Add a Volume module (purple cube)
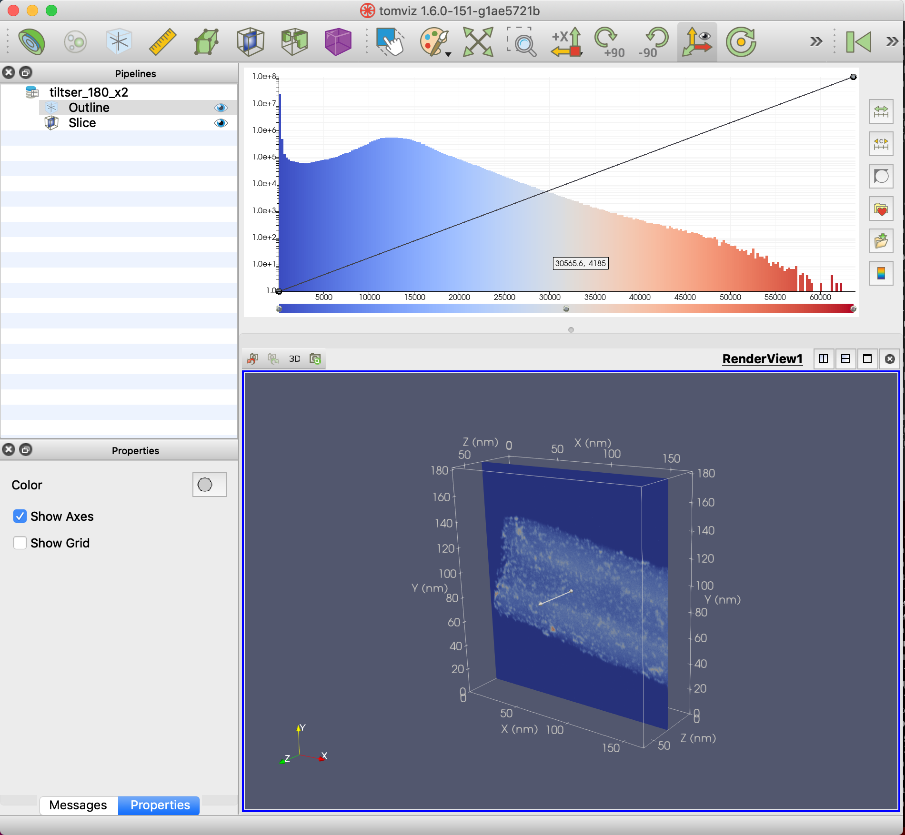 pyautogui.click(x=338, y=42)
